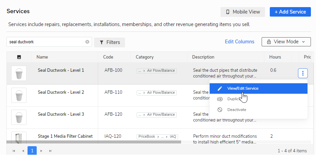Screen dimensions: 316x155
Task: Click the Add Service button
Action: pyautogui.click(x=290, y=12)
